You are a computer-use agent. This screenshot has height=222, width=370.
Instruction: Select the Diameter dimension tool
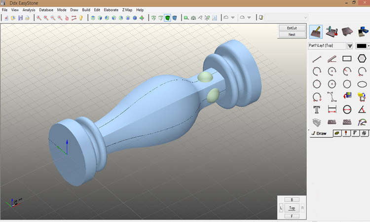347,110
